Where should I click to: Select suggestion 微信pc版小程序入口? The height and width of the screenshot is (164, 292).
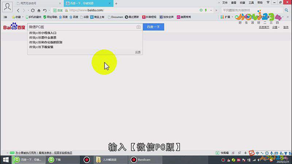point(85,33)
